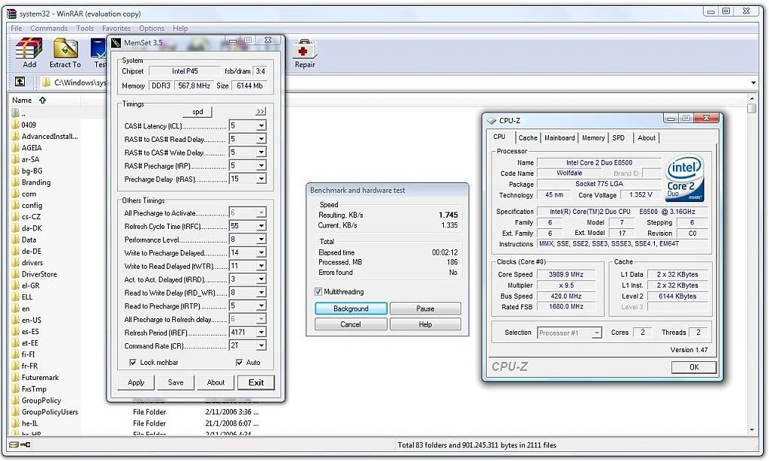Open the Refresh Period (tREF) dropdown
This screenshot has height=461, width=769.
261,332
